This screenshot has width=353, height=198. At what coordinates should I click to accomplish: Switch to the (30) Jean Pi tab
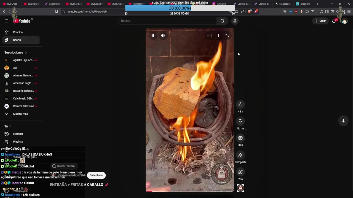point(94,4)
